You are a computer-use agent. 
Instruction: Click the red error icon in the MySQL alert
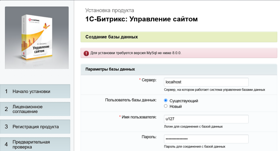[x=86, y=53]
